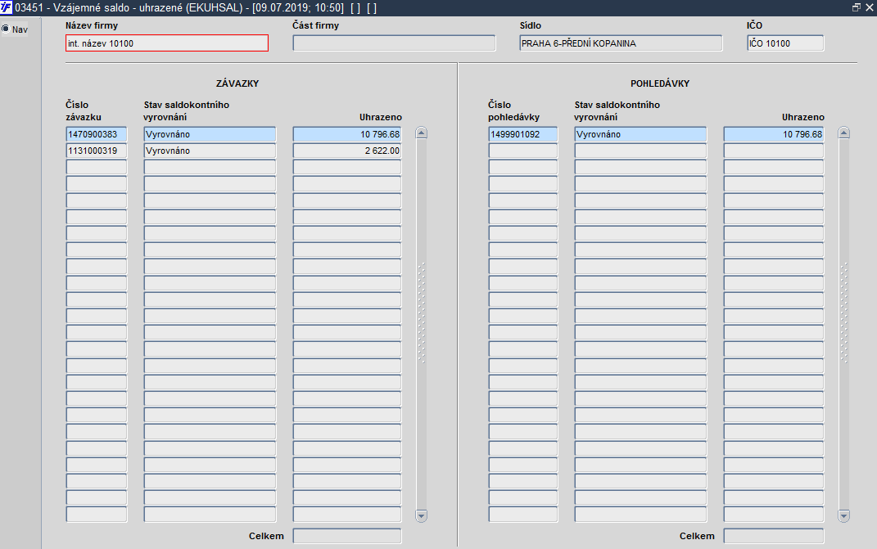Click the restore window icon
877x549 pixels.
pyautogui.click(x=857, y=7)
